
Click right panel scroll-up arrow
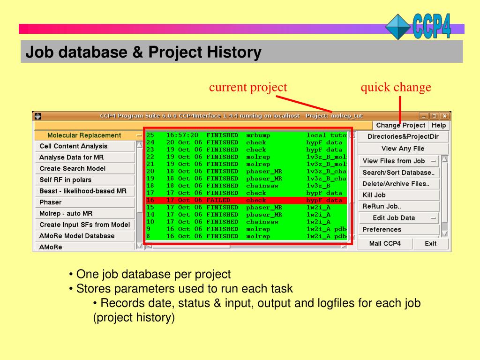coord(445,158)
